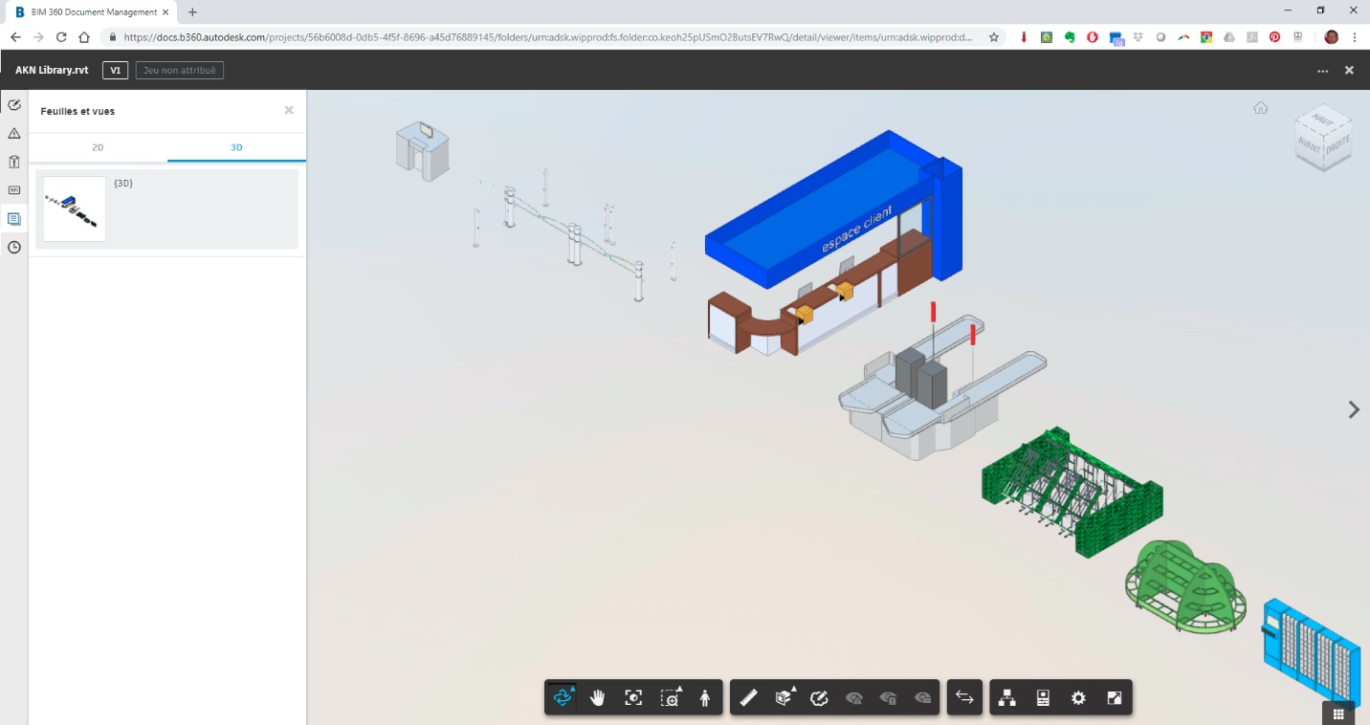Viewport: 1370px width, 725px height.
Task: Click the Fit to View icon
Action: click(633, 698)
